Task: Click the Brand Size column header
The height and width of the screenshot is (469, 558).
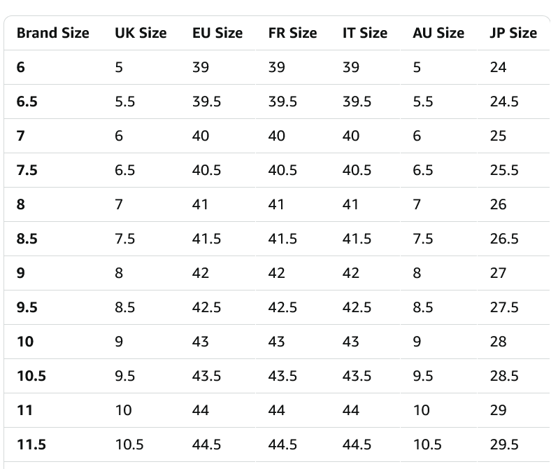Action: tap(53, 33)
